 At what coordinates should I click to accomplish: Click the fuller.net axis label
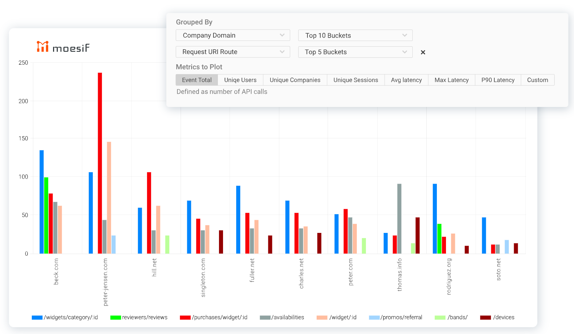point(252,270)
